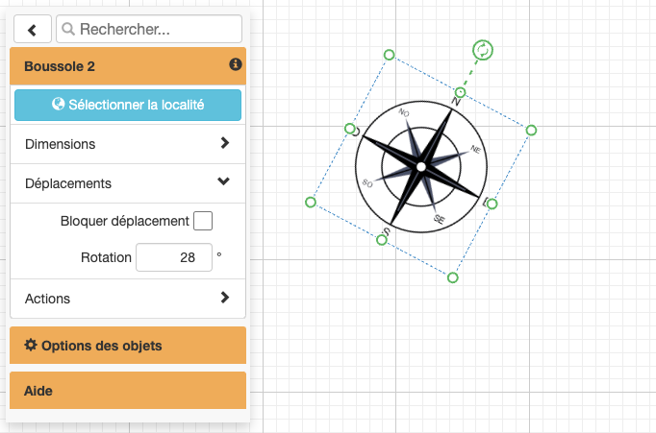Click the green rotation handle above the compass
656x433 pixels.
(x=483, y=50)
